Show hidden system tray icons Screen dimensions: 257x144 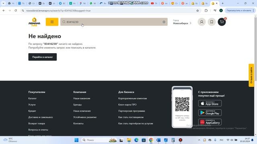[199, 140]
